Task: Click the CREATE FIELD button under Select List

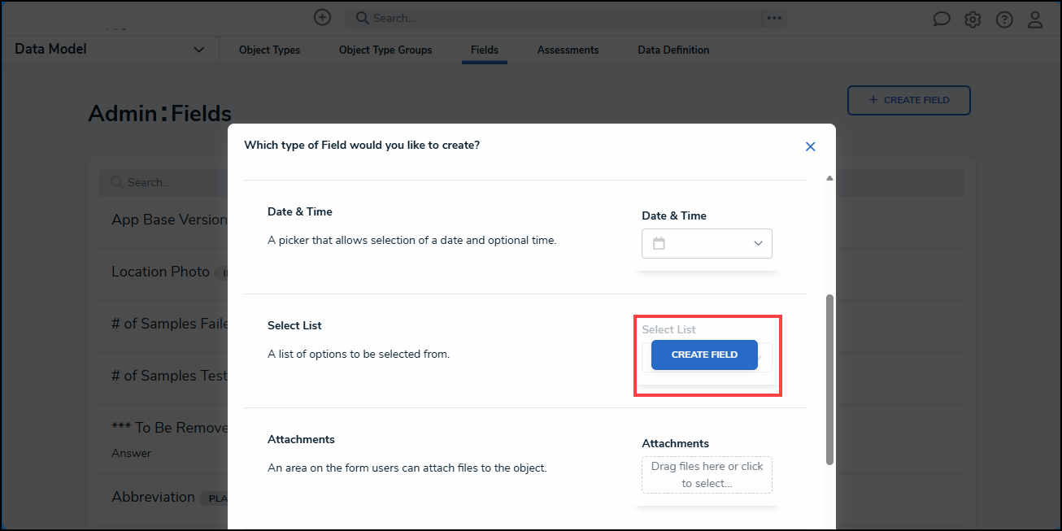Action: [x=704, y=355]
